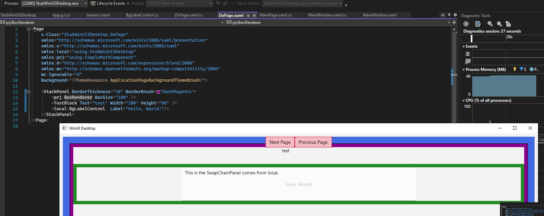544x216 pixels.
Task: Click the diagnostics timeline ruler at 20s
Action: coord(509,37)
